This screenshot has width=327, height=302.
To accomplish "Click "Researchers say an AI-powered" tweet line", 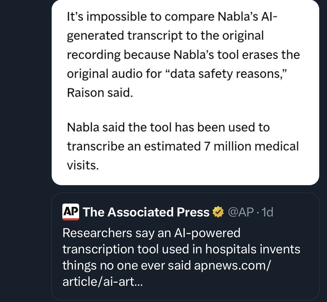I will [151, 233].
